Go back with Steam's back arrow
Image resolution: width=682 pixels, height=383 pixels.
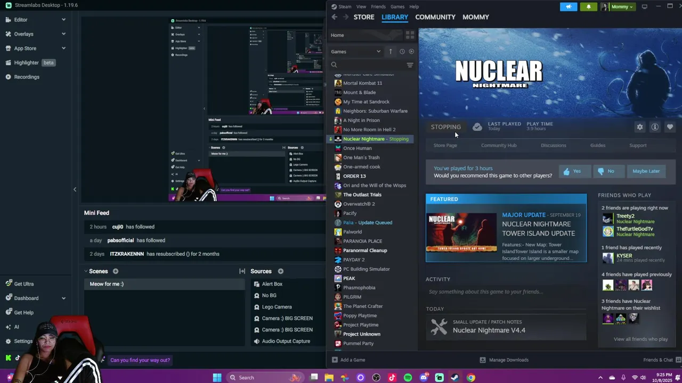coord(335,17)
